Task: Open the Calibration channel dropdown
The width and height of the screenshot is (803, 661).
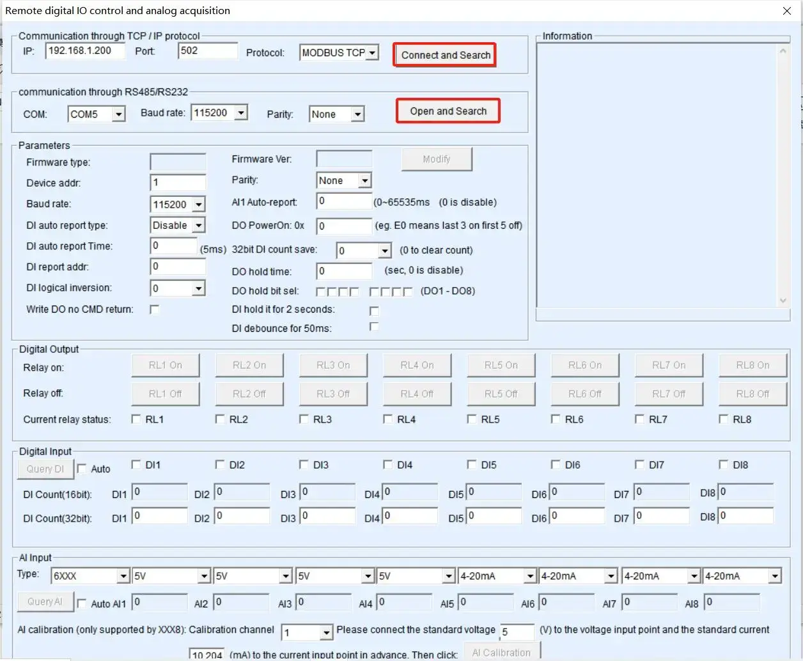Action: (x=326, y=632)
